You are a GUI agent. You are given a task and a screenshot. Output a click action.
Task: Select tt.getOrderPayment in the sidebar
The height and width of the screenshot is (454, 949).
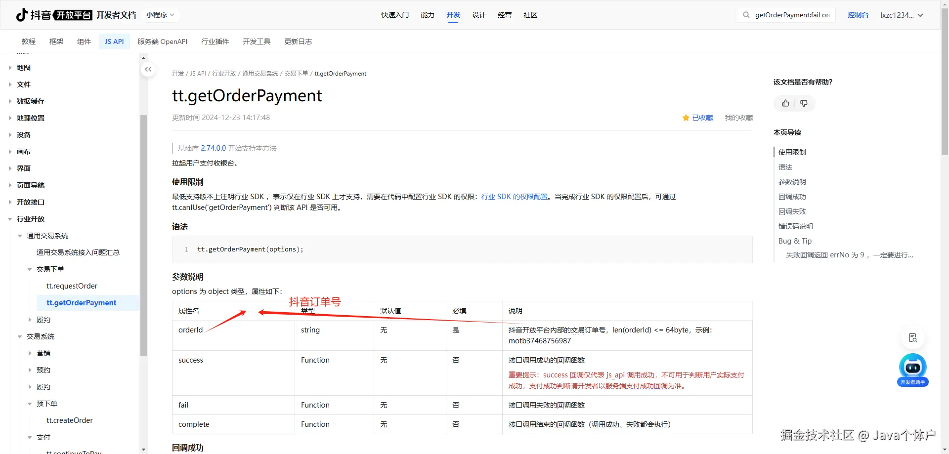(x=82, y=303)
